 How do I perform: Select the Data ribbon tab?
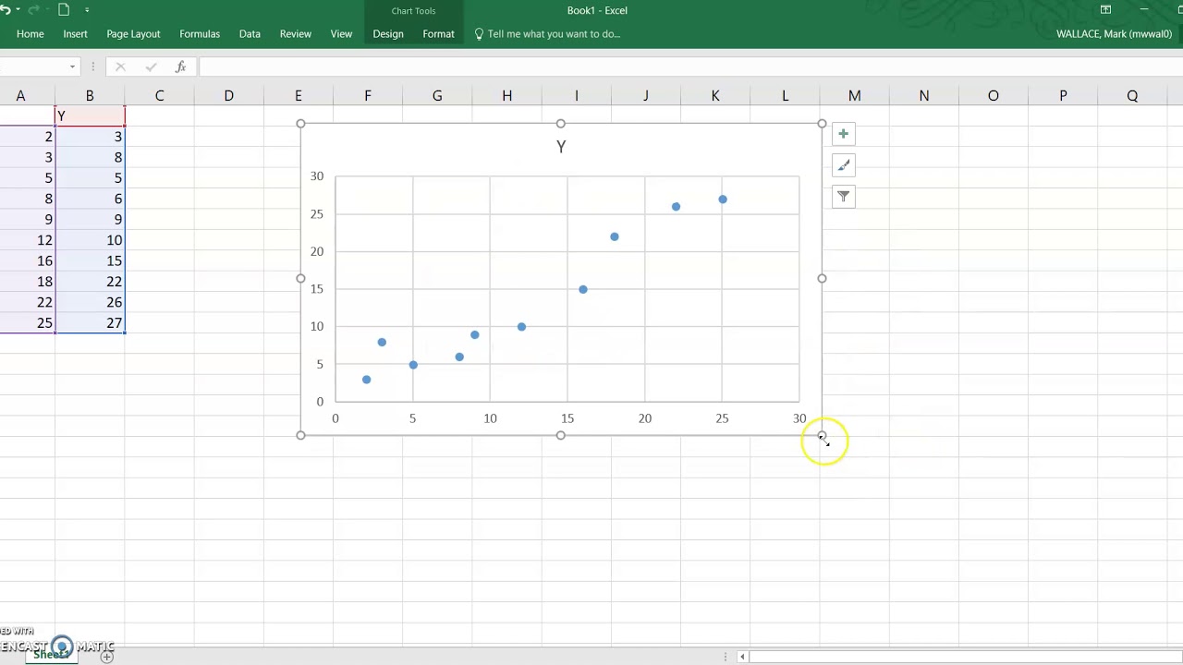(250, 34)
